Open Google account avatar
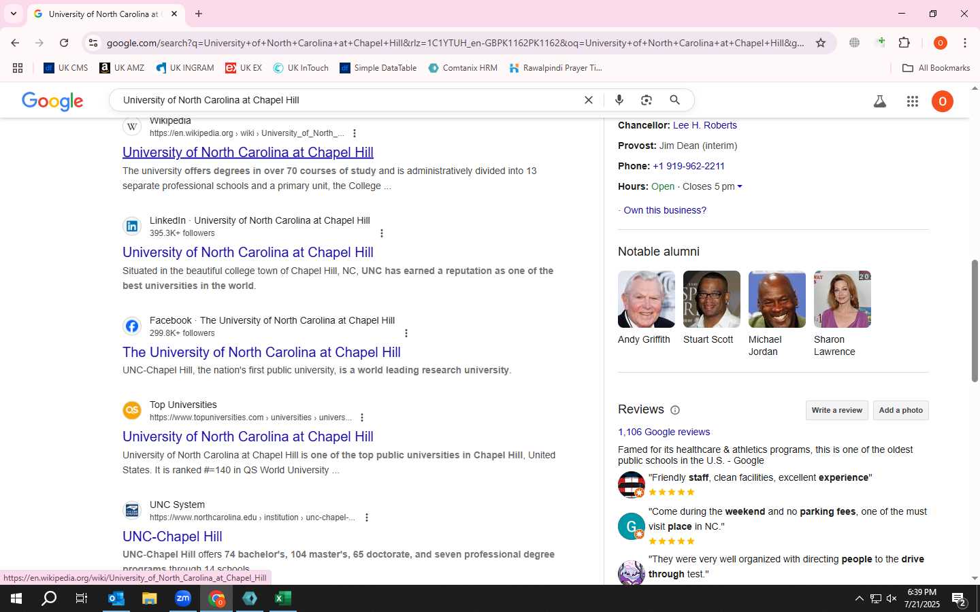980x612 pixels. coord(943,101)
